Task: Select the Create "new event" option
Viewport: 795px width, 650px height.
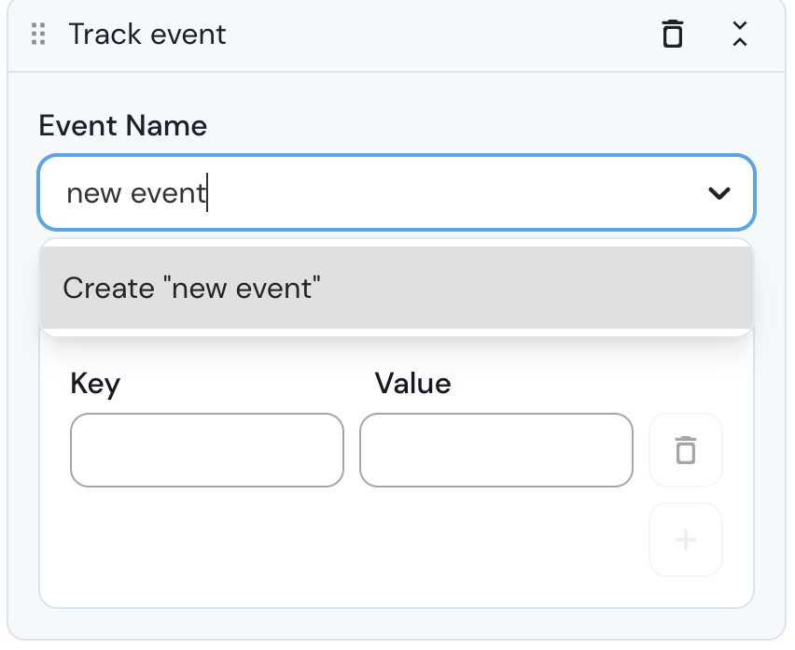Action: (191, 288)
